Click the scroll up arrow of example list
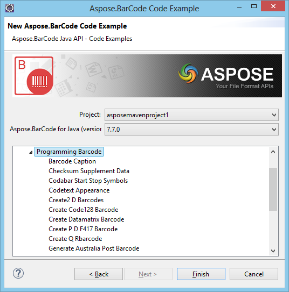This screenshot has height=292, width=289. 273,152
